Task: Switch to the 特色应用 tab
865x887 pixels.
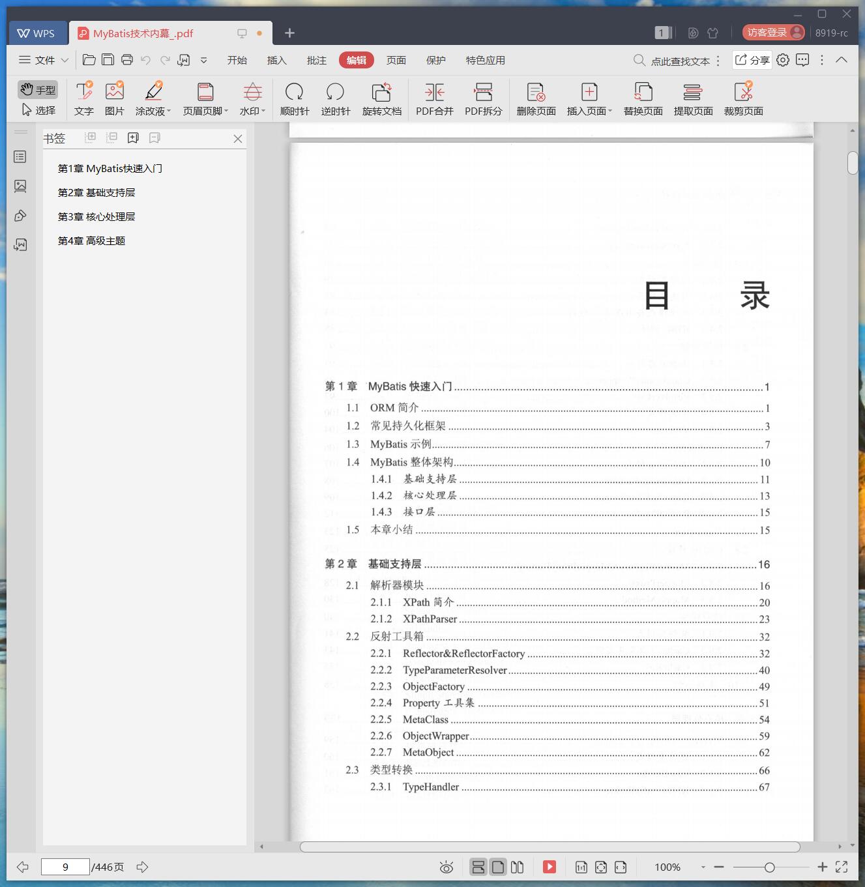Action: 485,60
